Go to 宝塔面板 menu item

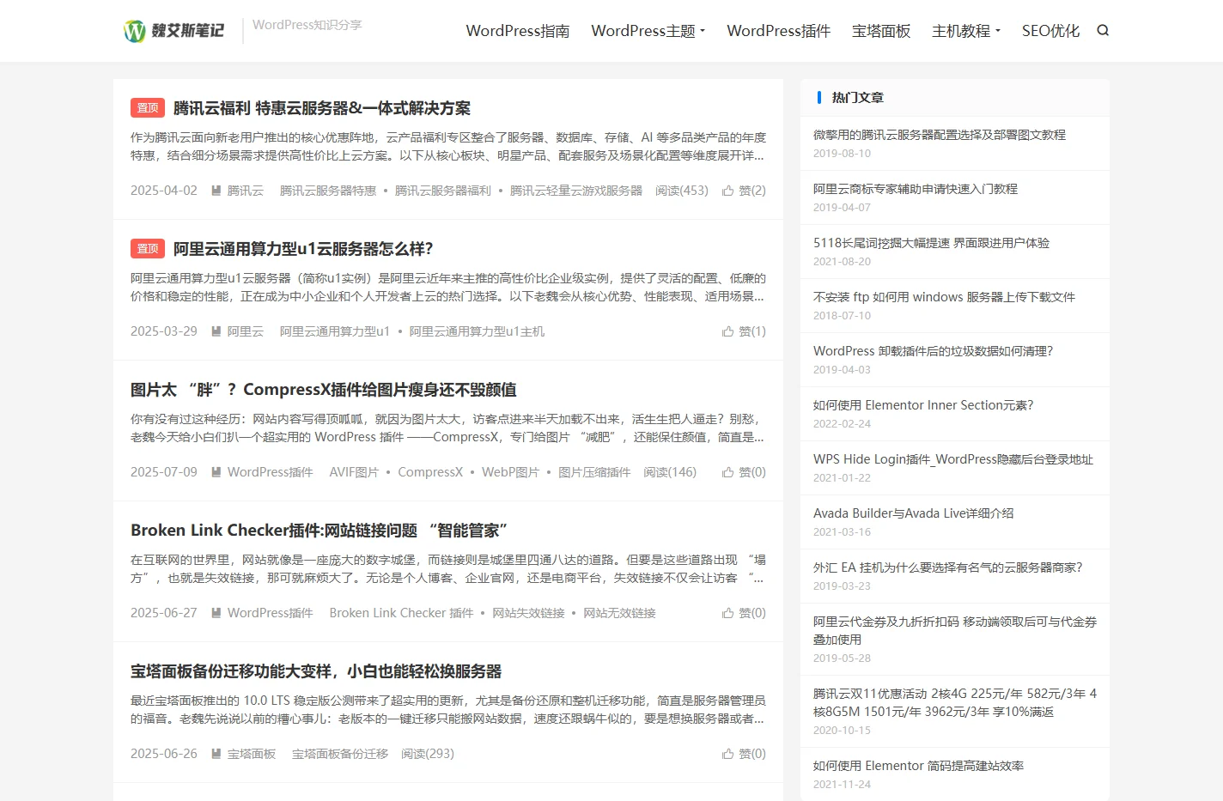pyautogui.click(x=881, y=31)
